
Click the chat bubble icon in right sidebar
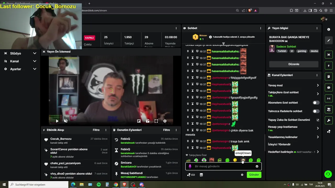pos(329,87)
